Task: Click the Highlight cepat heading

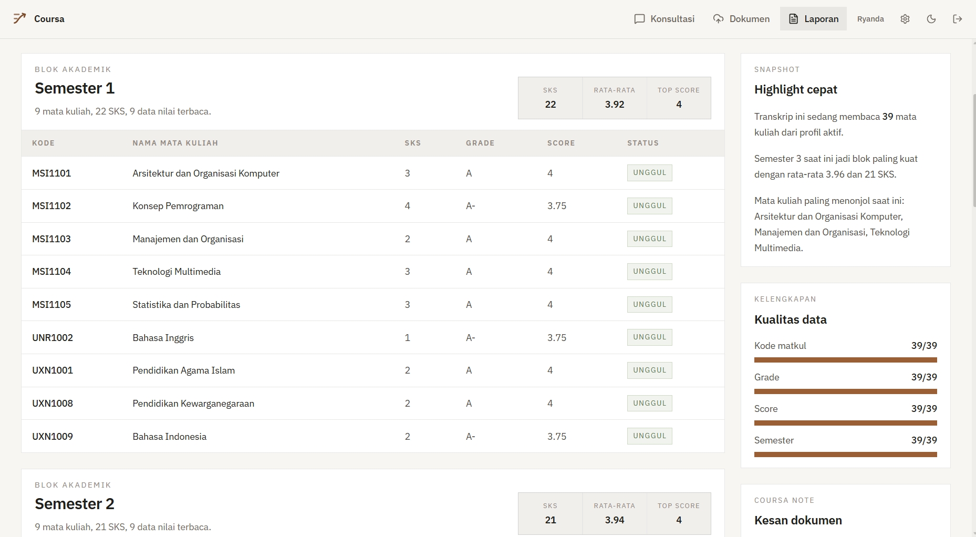Action: pos(796,89)
